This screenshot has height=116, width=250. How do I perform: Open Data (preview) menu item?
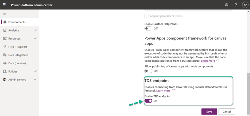20,63
